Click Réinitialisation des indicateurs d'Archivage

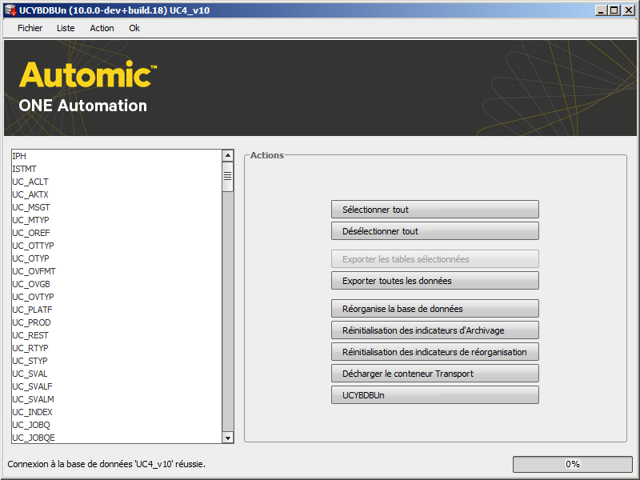[x=434, y=330]
